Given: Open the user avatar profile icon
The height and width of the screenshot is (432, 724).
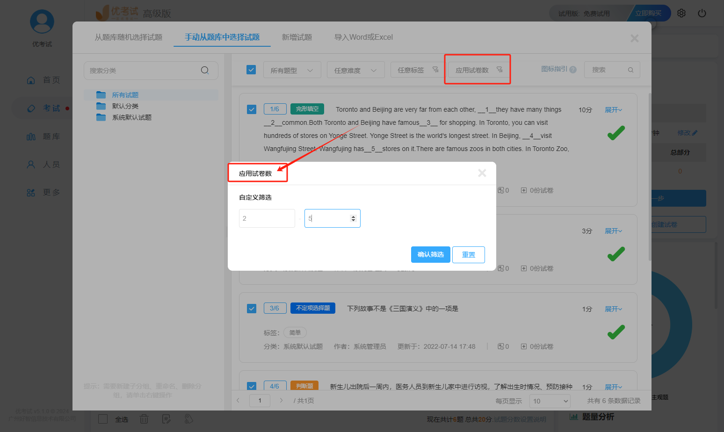Looking at the screenshot, I should (x=42, y=22).
